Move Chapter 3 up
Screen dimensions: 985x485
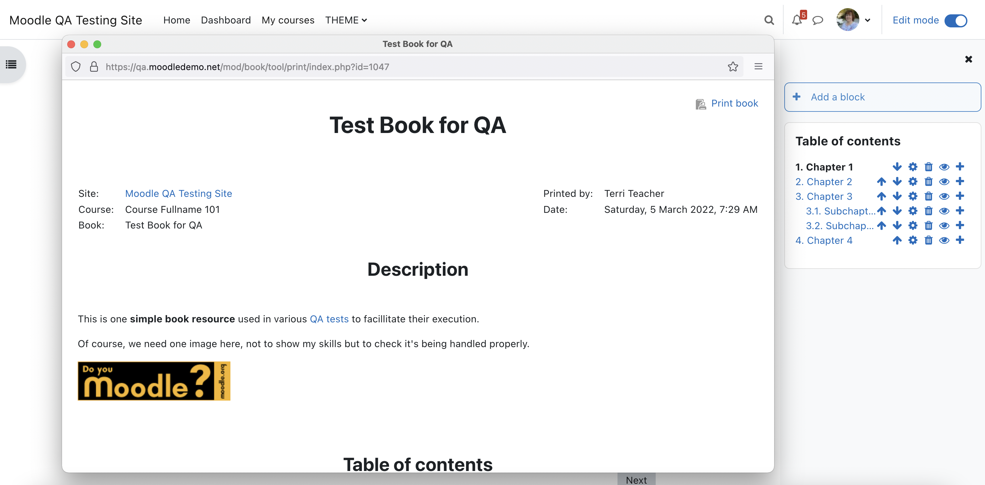pyautogui.click(x=882, y=196)
